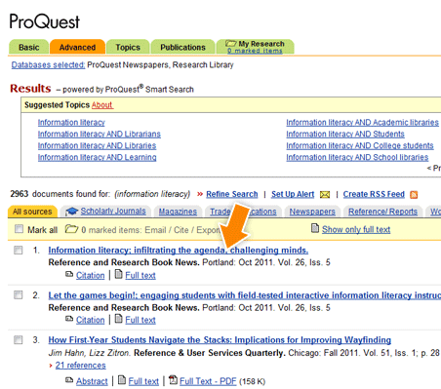This screenshot has width=441, height=389.
Task: Click the Full text icon for result 1
Action: coord(119,274)
